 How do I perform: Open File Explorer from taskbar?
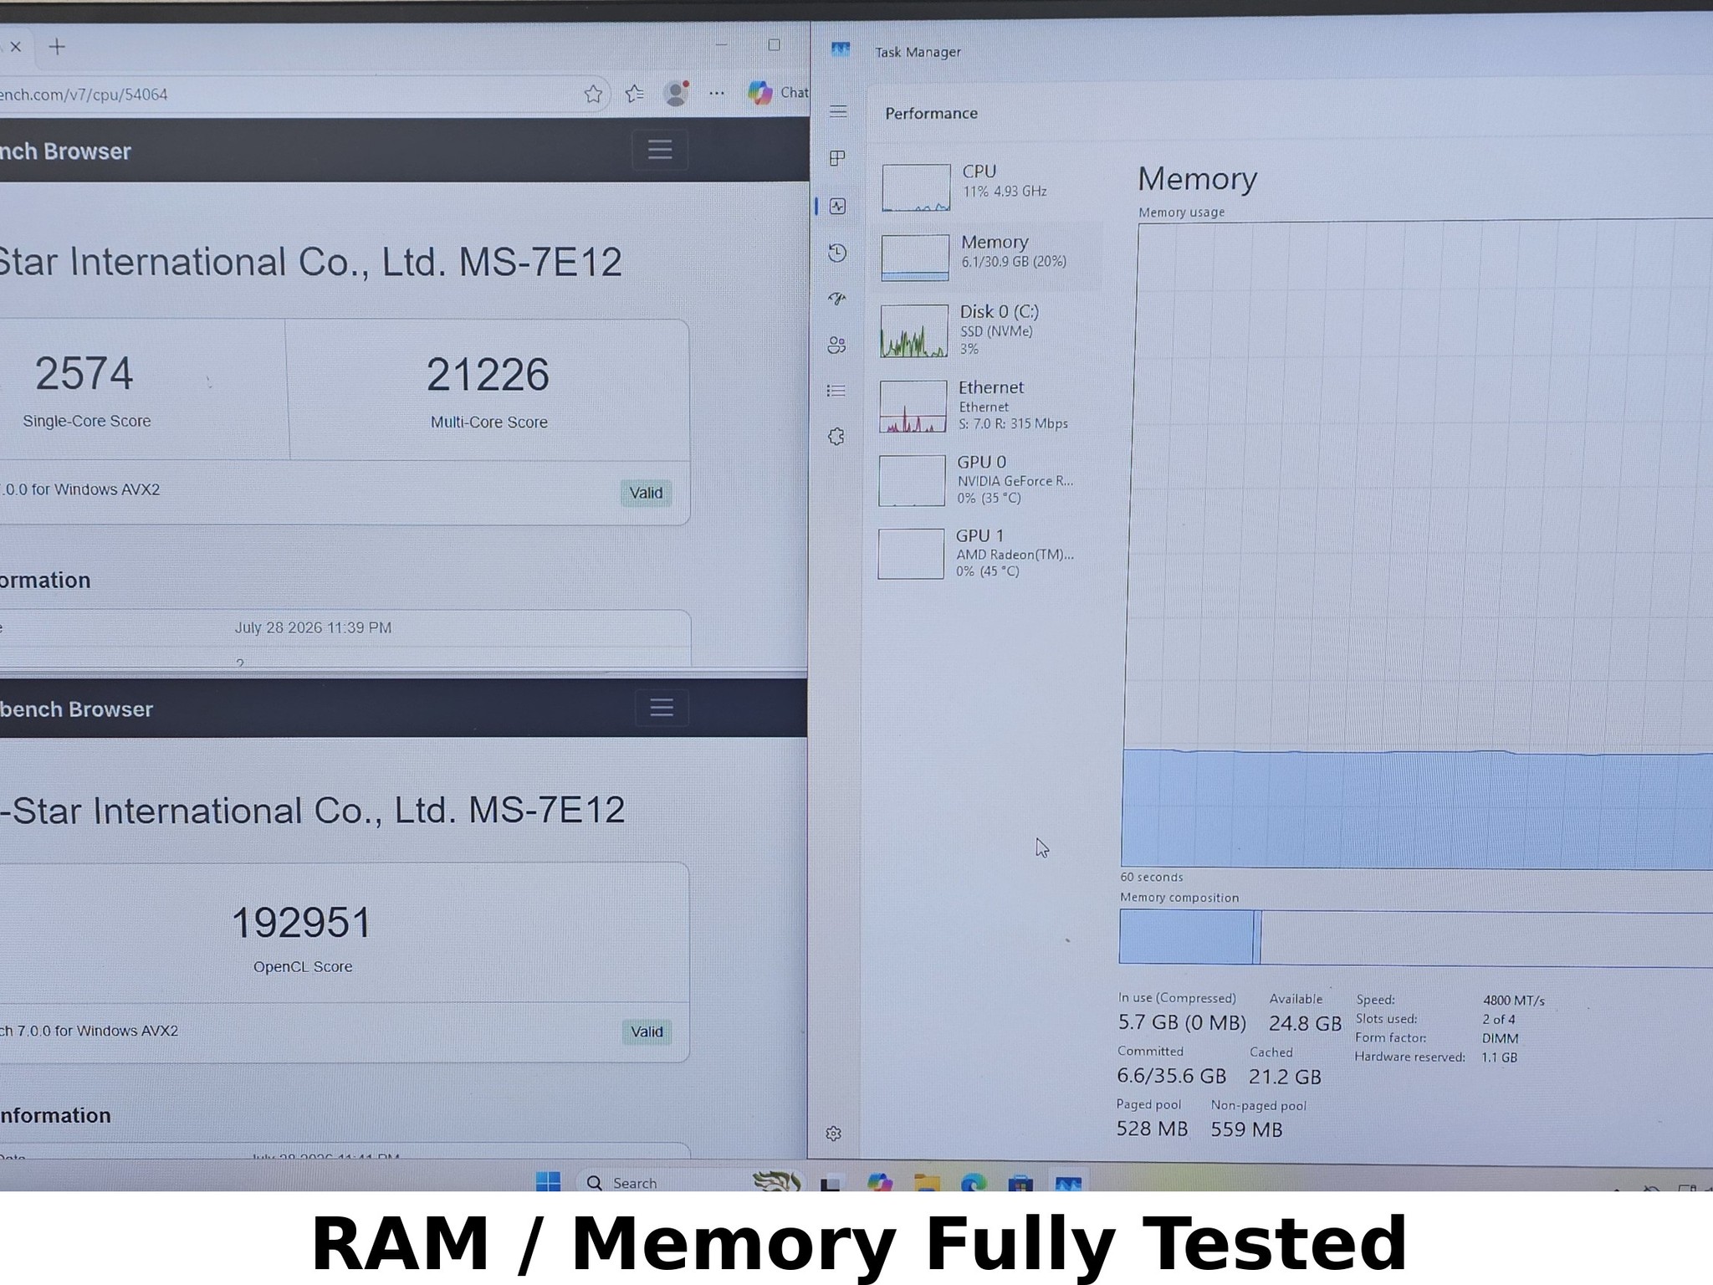tap(926, 1183)
